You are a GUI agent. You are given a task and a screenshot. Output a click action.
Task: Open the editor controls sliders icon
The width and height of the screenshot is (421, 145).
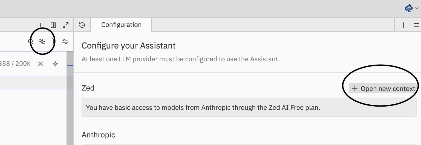point(65,41)
